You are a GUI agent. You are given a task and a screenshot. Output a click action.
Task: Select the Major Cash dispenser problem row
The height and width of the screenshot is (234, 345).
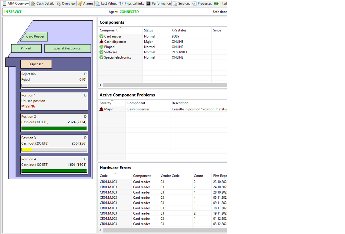(x=135, y=109)
